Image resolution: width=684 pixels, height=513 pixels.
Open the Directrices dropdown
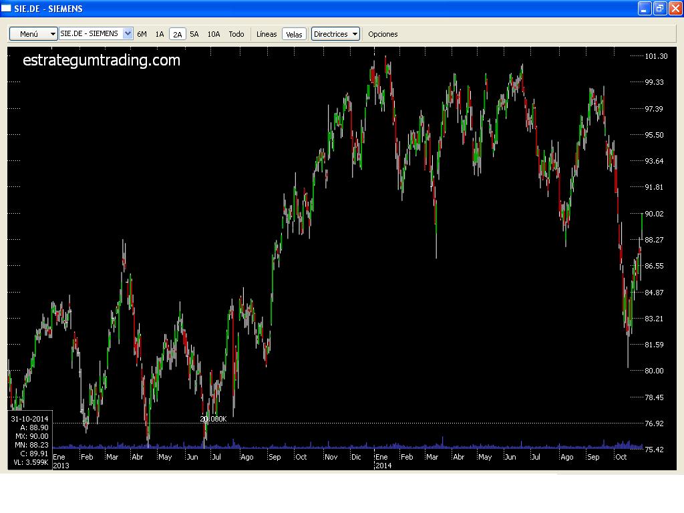pyautogui.click(x=335, y=34)
